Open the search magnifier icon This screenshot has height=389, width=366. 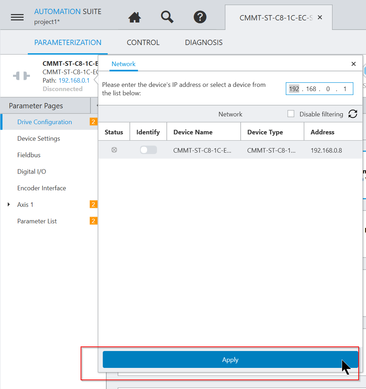[167, 17]
